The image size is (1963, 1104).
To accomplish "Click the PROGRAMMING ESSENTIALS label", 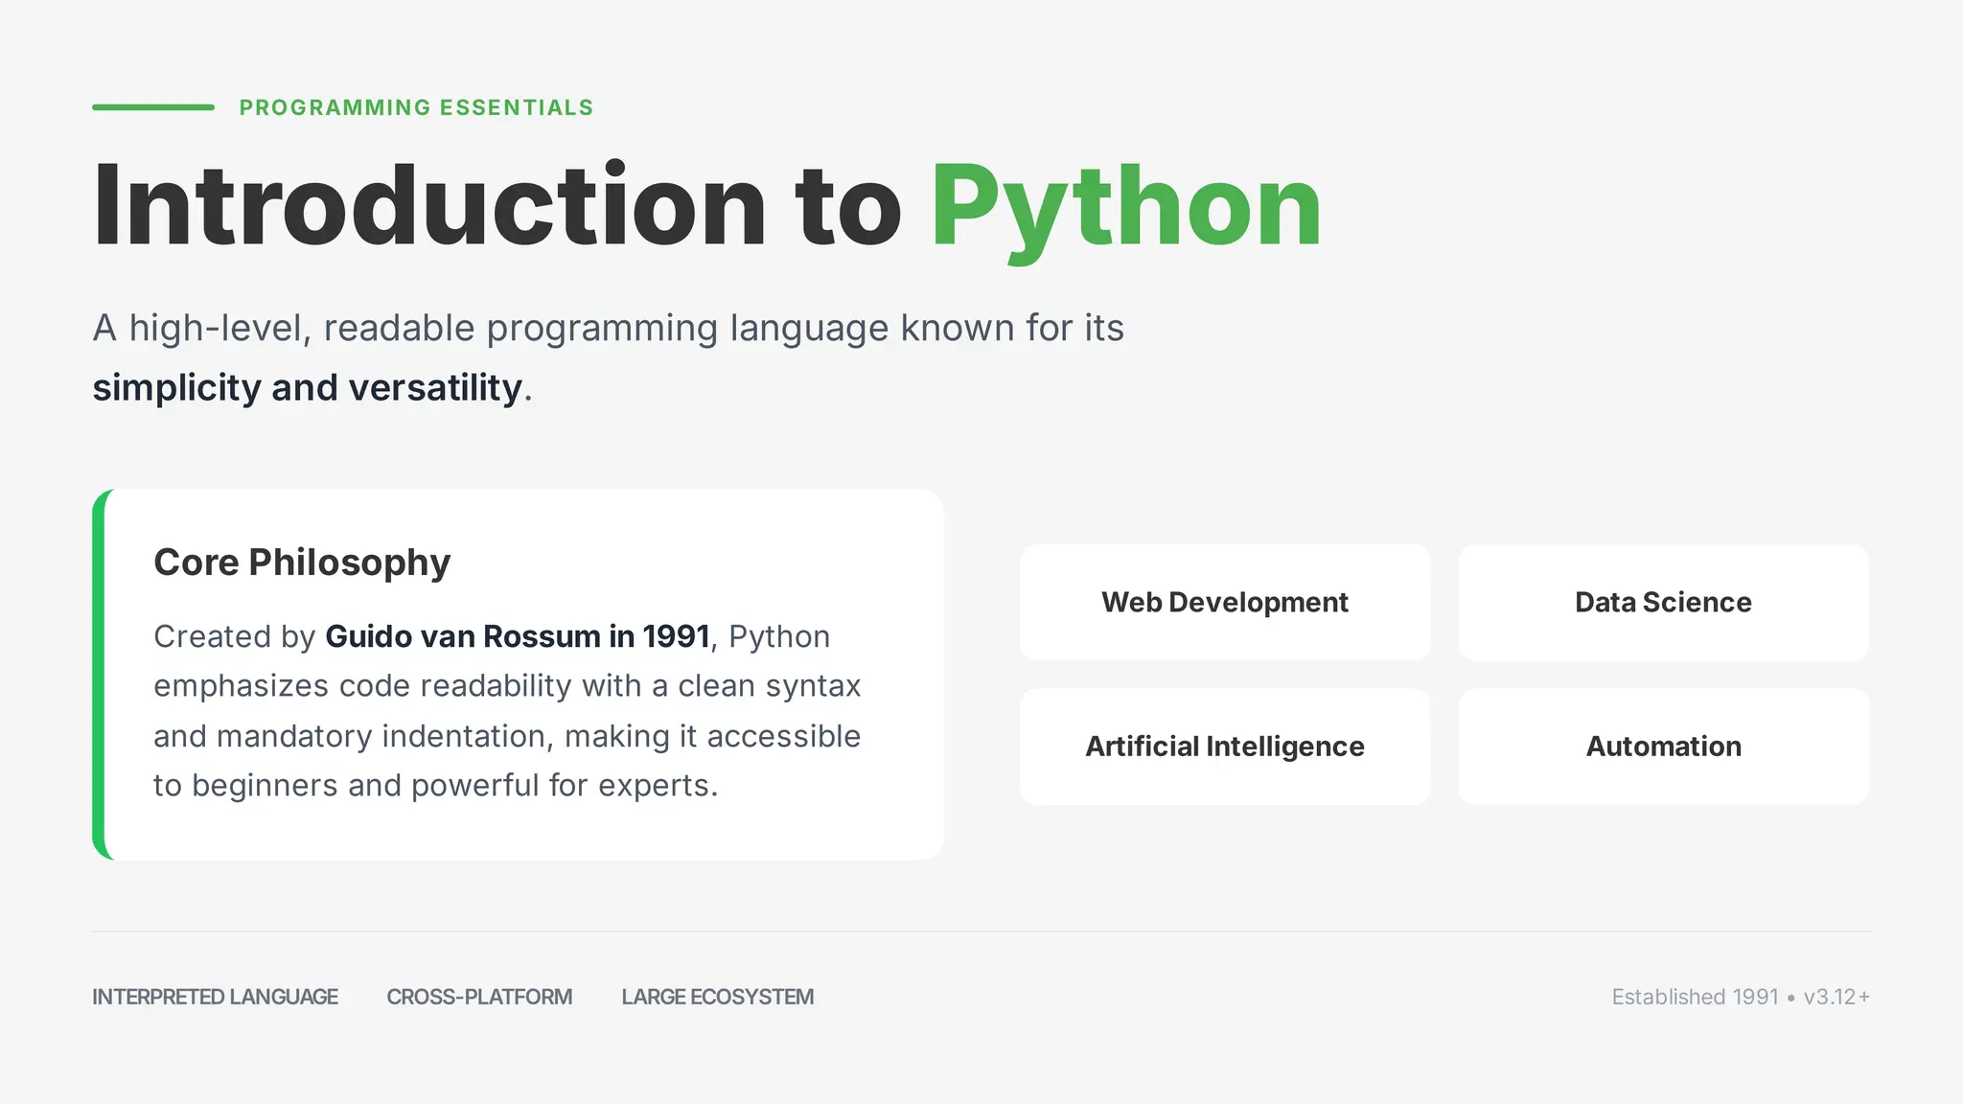I will 416,107.
